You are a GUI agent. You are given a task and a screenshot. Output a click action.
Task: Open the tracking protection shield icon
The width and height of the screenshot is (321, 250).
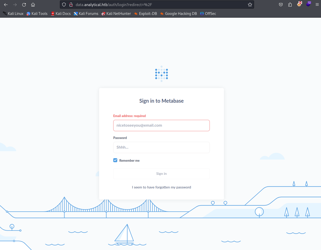pyautogui.click(x=64, y=5)
